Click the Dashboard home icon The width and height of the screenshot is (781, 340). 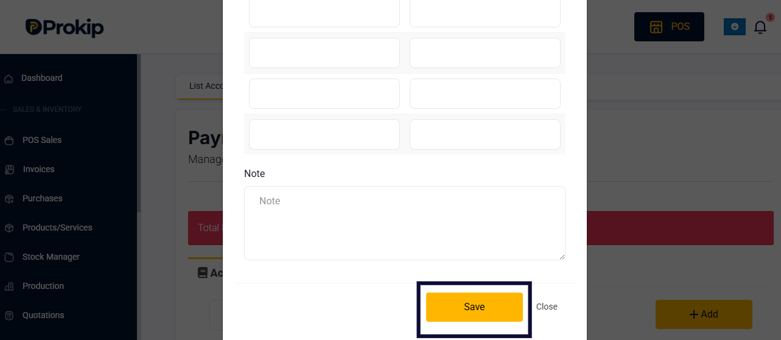coord(9,78)
